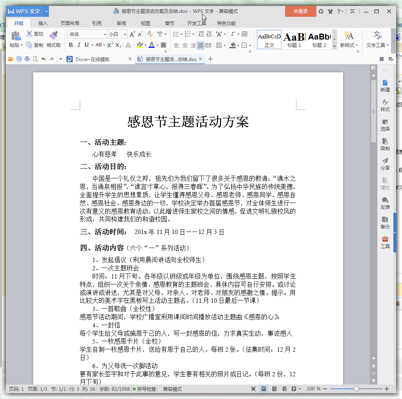Expand the WPS 文字 application menu arrow

coord(46,11)
